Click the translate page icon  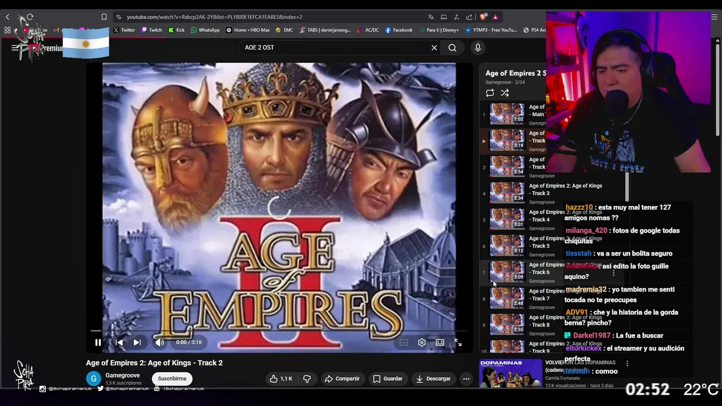tap(431, 17)
